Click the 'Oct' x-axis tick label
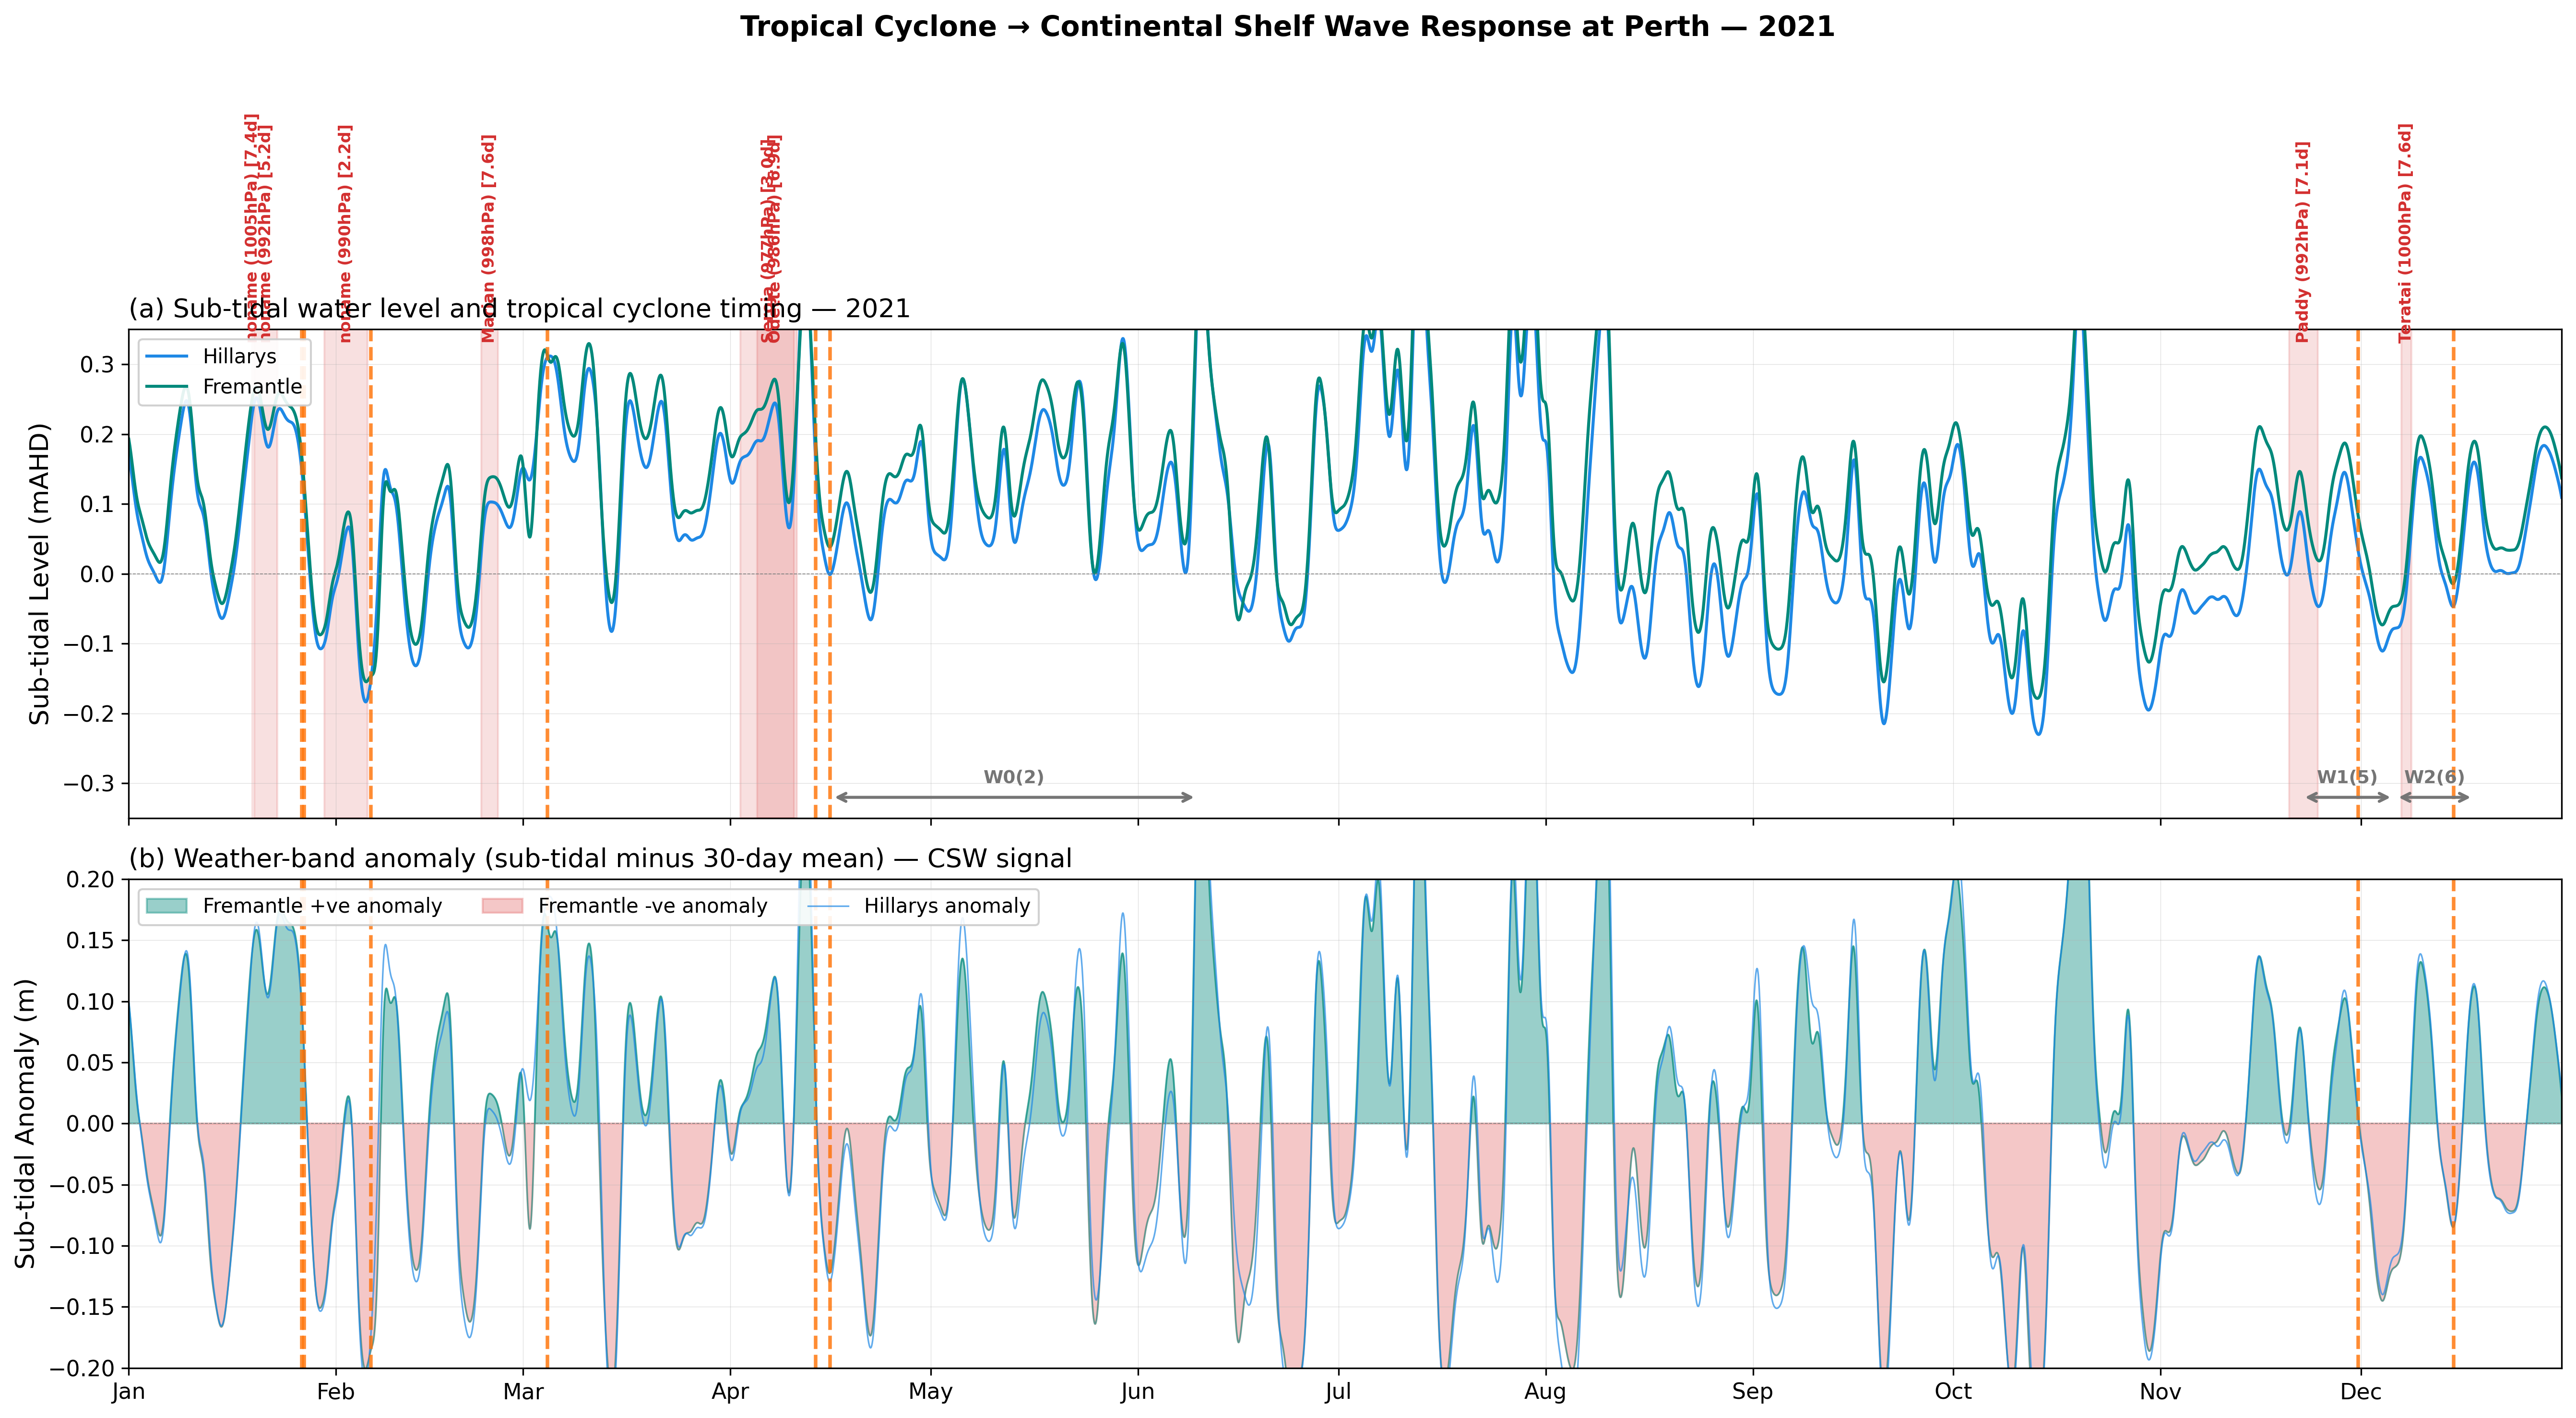 [x=1953, y=1391]
